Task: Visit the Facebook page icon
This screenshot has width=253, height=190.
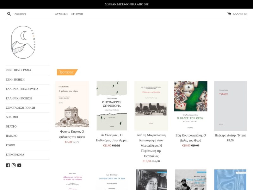Action: (8, 165)
